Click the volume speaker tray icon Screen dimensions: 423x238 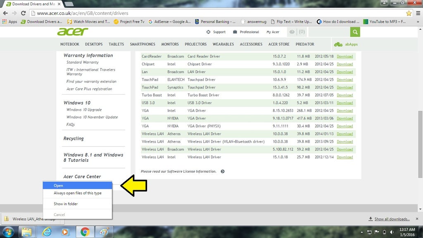(x=392, y=232)
